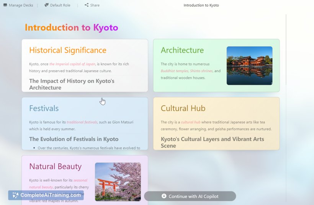Image resolution: width=314 pixels, height=205 pixels.
Task: Click the large Introduction to Kyoto heading
Action: click(72, 28)
